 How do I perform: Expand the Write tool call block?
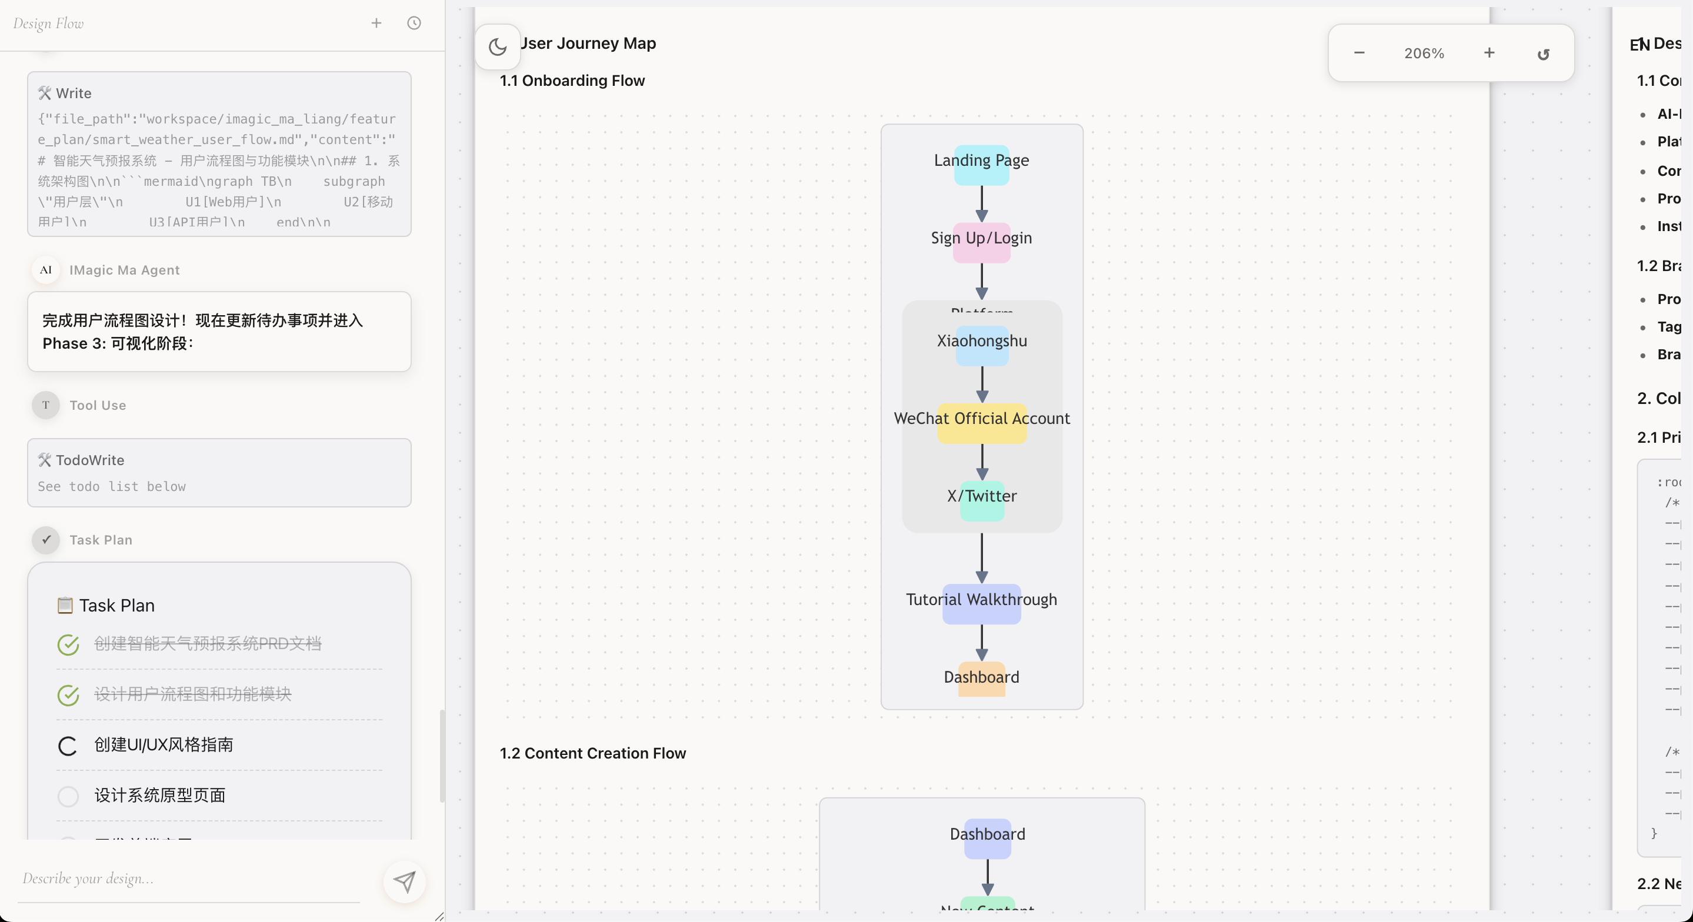coord(219,154)
